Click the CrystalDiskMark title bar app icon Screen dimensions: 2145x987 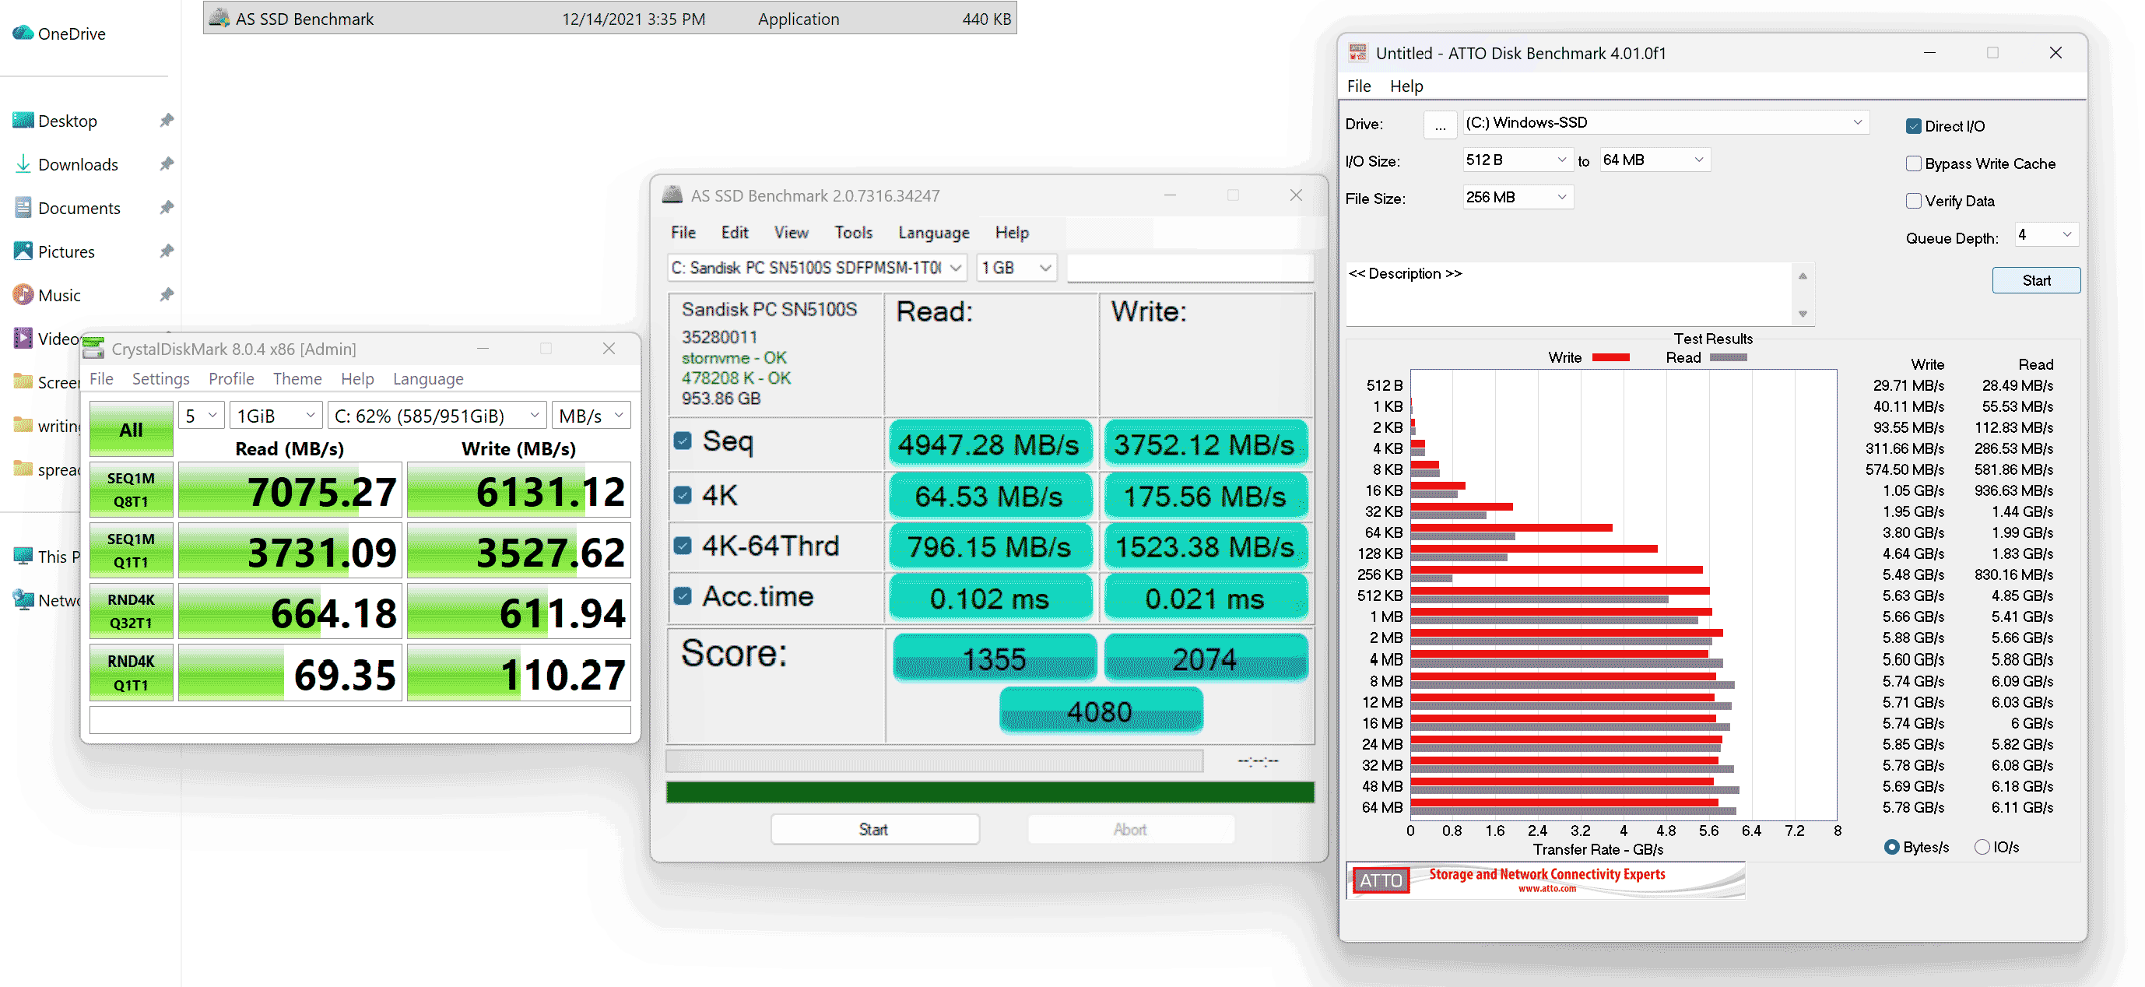coord(93,348)
